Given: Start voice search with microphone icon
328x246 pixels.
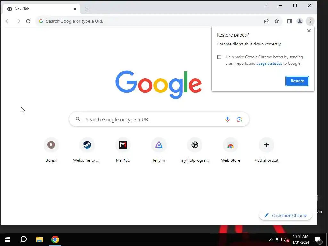Looking at the screenshot, I should pos(228,119).
